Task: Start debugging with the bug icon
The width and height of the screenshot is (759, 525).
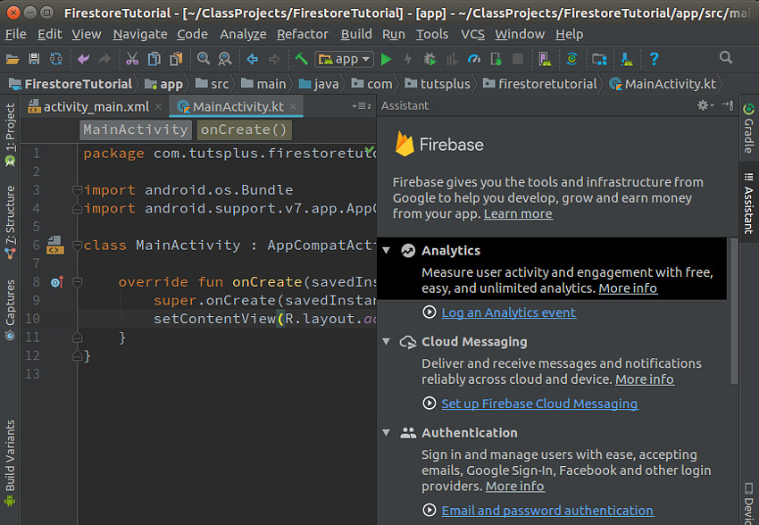Action: [430, 61]
